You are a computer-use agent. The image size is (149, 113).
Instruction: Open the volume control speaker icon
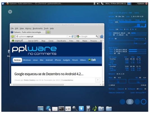coord(98,4)
